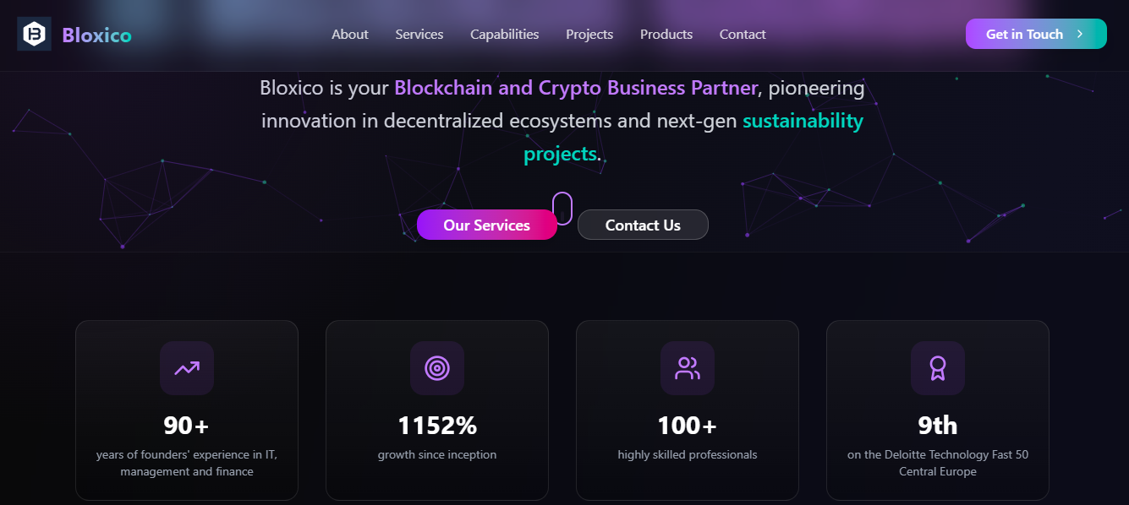This screenshot has width=1129, height=505.
Task: Click the Contact Us button
Action: (643, 225)
